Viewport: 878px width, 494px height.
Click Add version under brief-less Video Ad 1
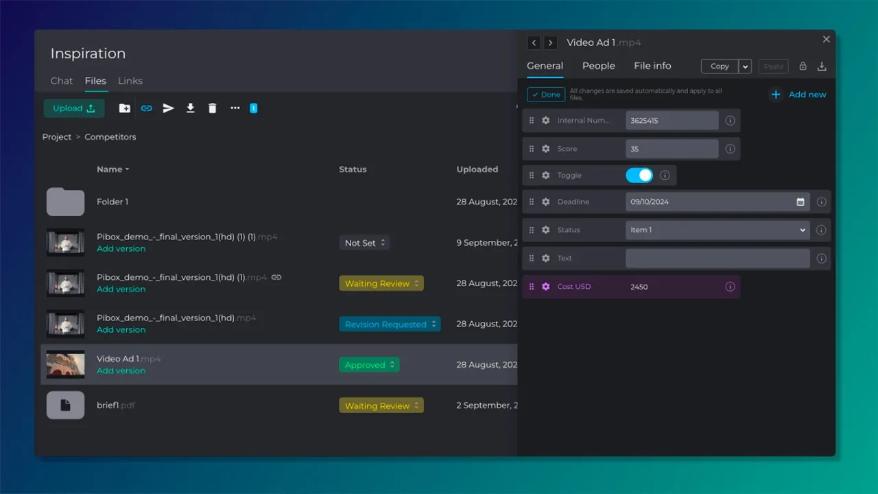(121, 370)
